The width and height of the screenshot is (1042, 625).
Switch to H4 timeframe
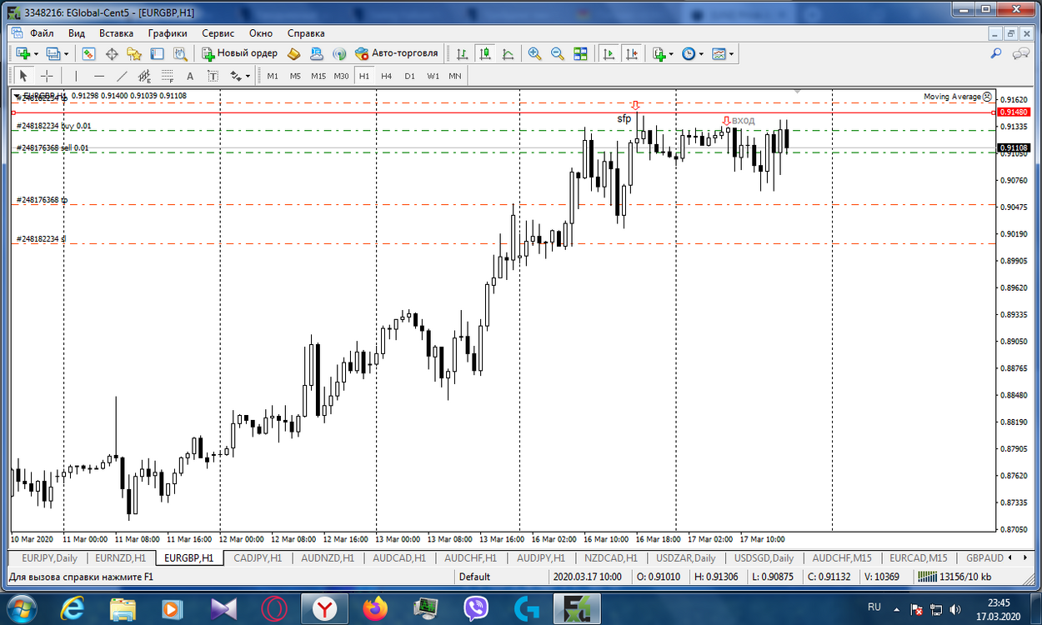[x=387, y=76]
